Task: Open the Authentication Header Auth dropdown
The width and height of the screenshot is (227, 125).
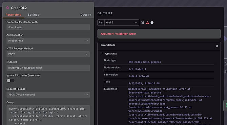Action: pyautogui.click(x=48, y=41)
